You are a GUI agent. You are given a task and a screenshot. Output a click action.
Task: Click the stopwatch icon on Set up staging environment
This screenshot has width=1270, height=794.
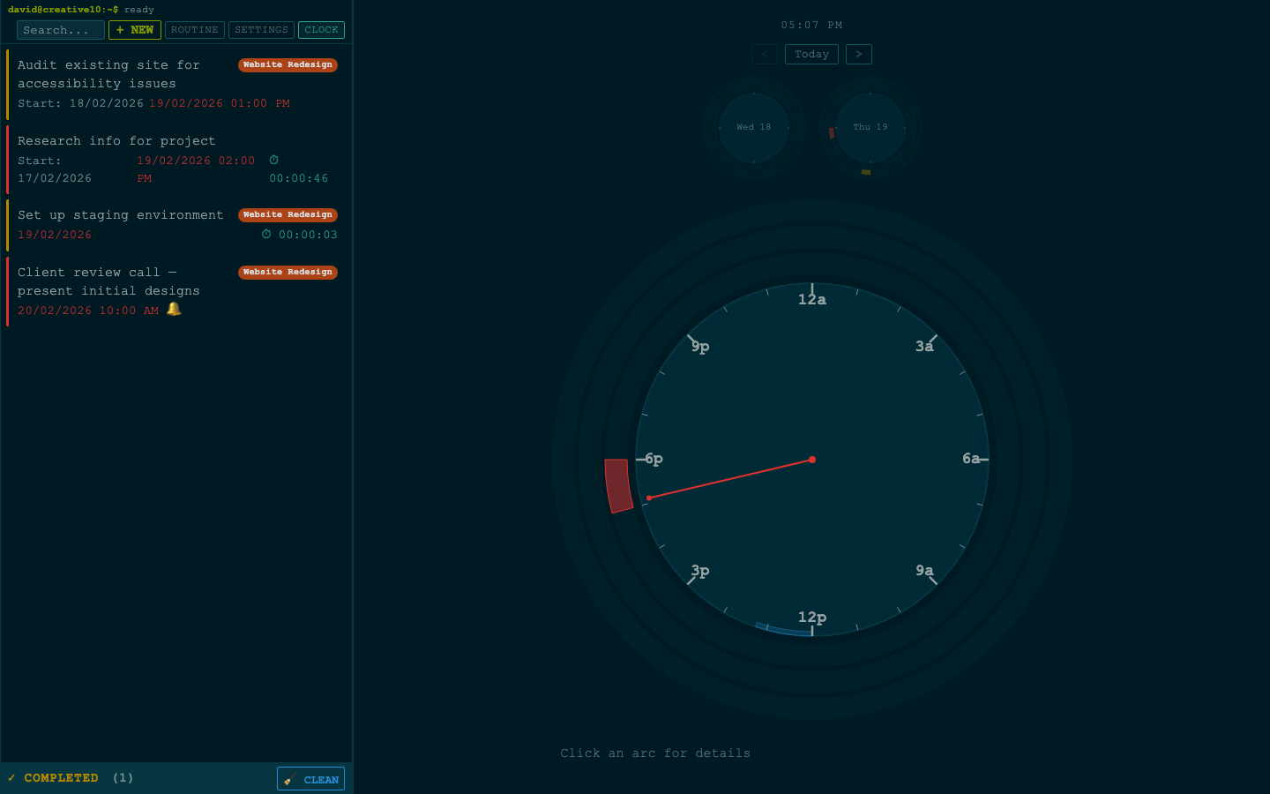click(265, 234)
